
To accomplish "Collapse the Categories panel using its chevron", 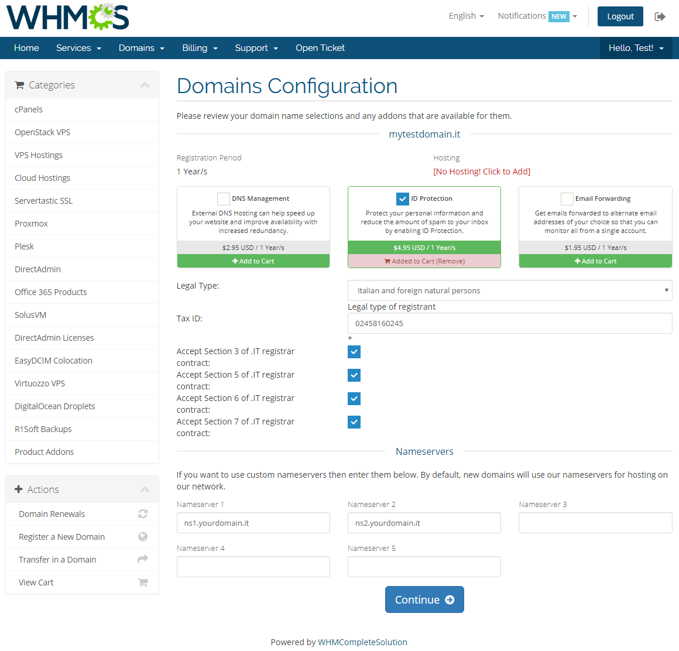I will (x=145, y=84).
